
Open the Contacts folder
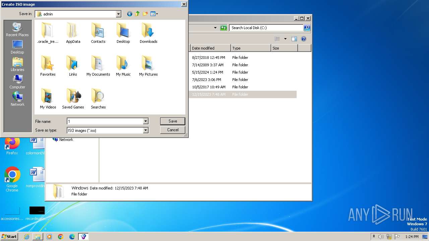coord(98,33)
